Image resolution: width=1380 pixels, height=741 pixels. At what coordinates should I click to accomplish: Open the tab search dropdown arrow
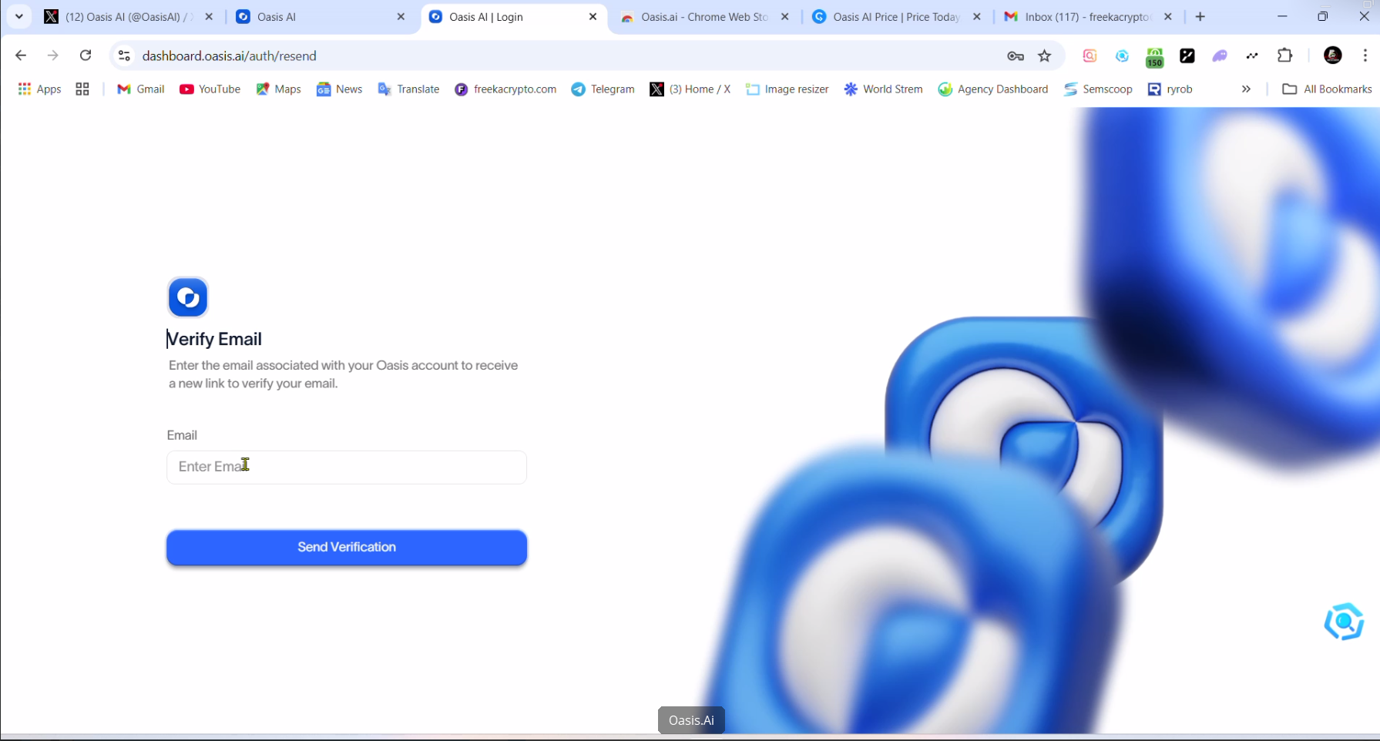coord(19,16)
